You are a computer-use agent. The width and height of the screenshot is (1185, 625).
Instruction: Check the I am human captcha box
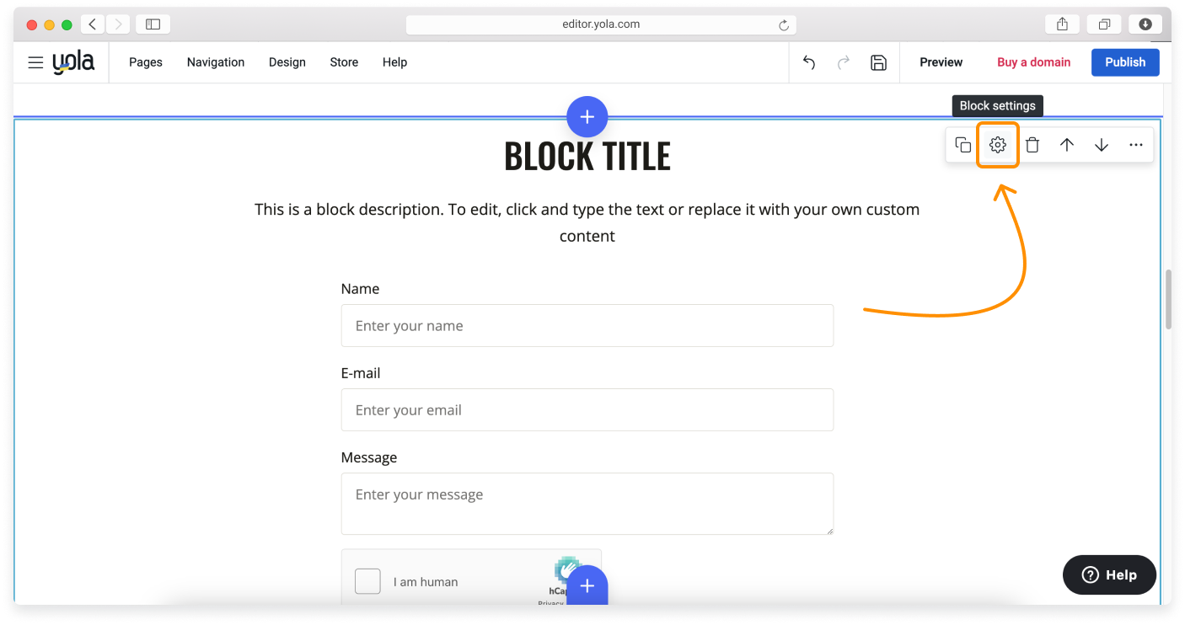[x=367, y=581]
